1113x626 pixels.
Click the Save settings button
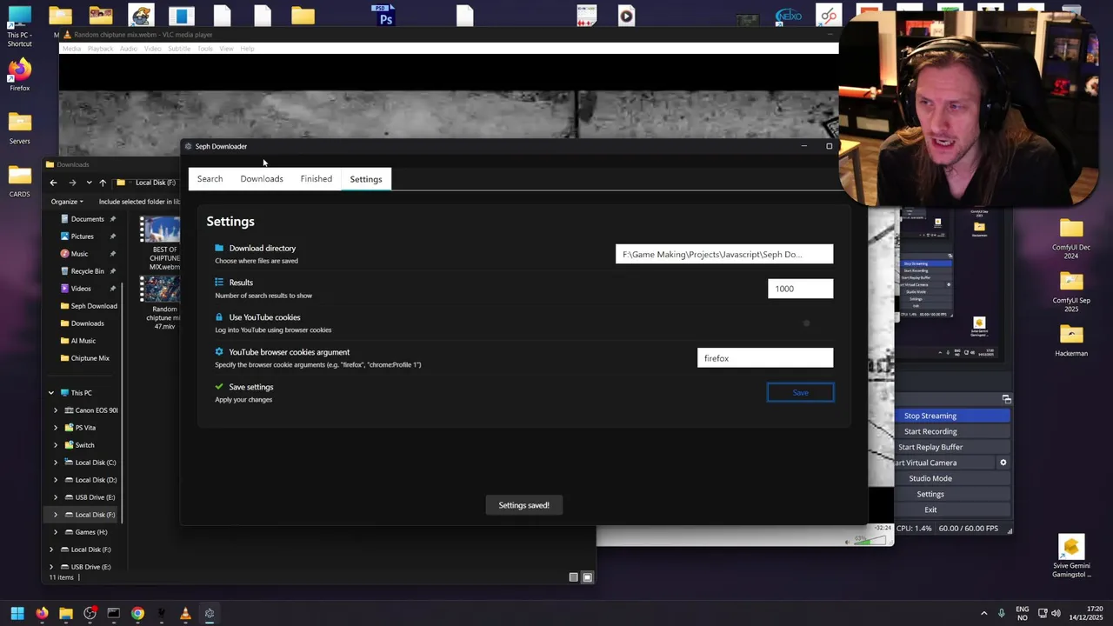click(800, 393)
